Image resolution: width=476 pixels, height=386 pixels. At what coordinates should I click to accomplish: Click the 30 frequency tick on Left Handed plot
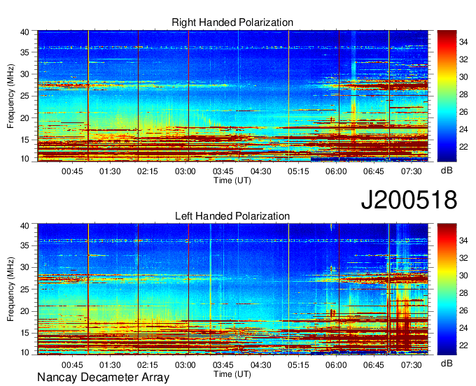pyautogui.click(x=25, y=267)
